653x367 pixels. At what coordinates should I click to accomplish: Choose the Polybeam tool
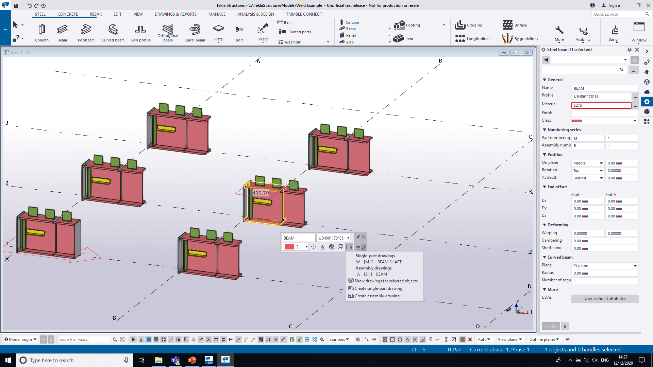point(86,33)
